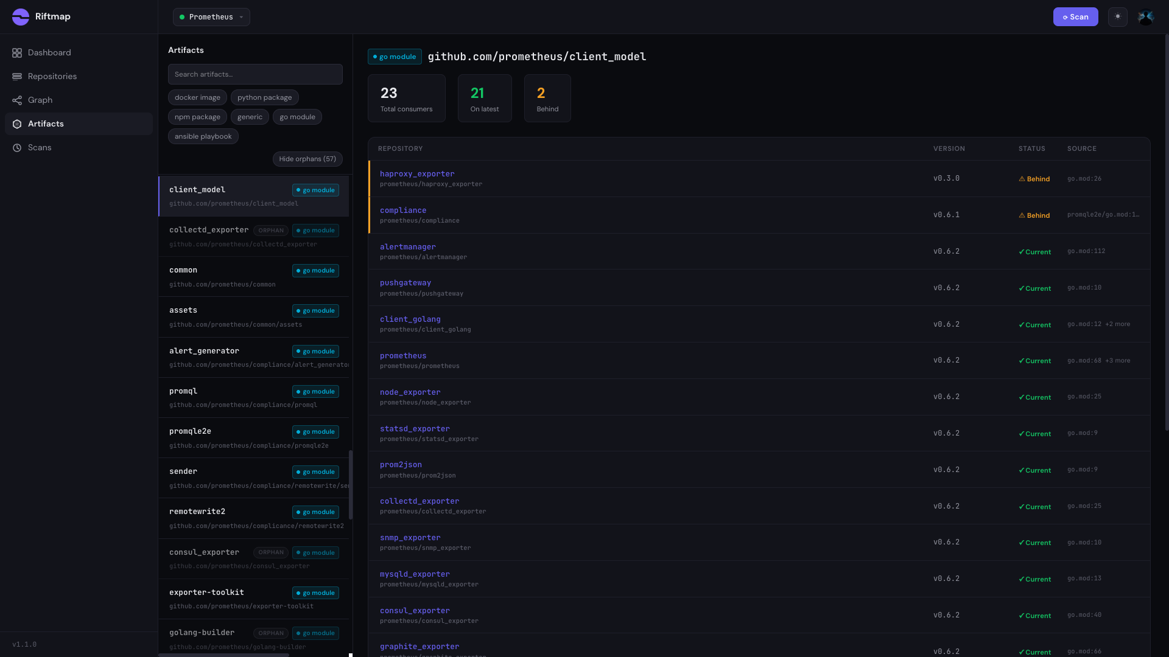1169x657 pixels.
Task: Select the collectd_exporter orphan artifact
Action: click(254, 237)
